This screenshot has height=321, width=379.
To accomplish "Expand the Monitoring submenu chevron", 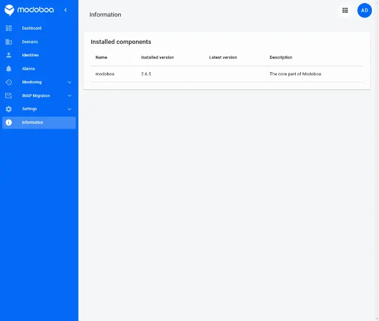I will pos(69,82).
